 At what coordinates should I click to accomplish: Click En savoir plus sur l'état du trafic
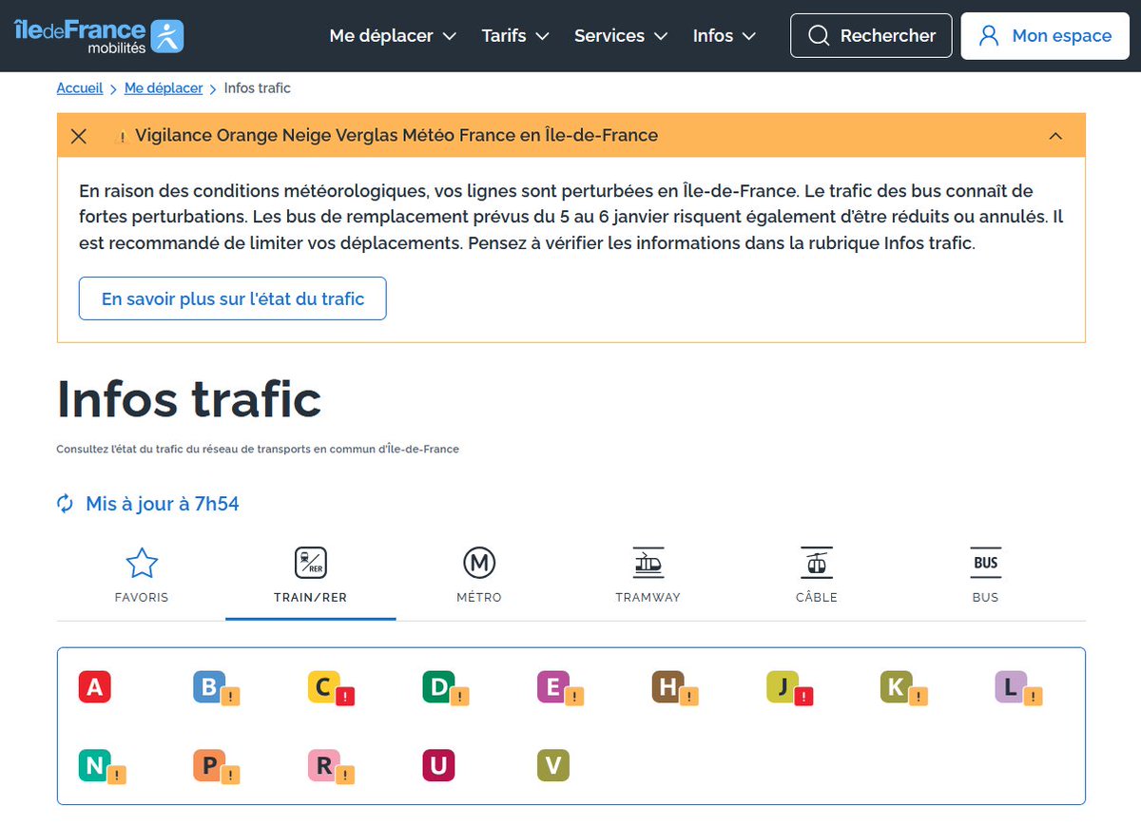pyautogui.click(x=232, y=298)
